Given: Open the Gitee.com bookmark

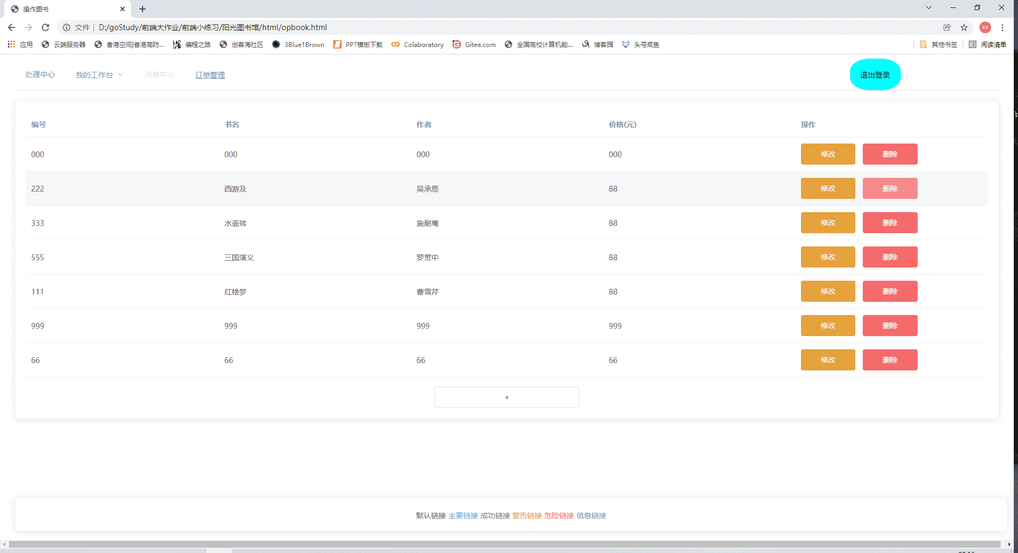Looking at the screenshot, I should coord(474,44).
